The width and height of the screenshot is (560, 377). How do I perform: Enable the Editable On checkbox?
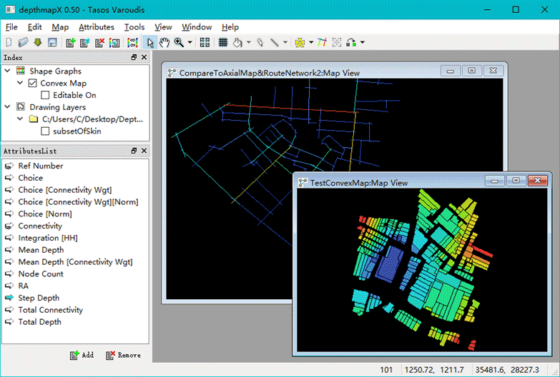[x=46, y=95]
